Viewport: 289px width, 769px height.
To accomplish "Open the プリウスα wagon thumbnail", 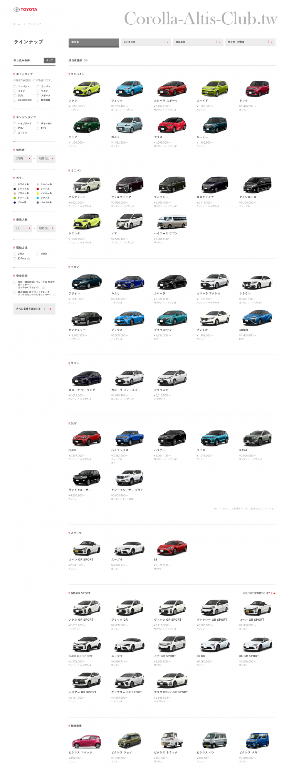I will (172, 378).
